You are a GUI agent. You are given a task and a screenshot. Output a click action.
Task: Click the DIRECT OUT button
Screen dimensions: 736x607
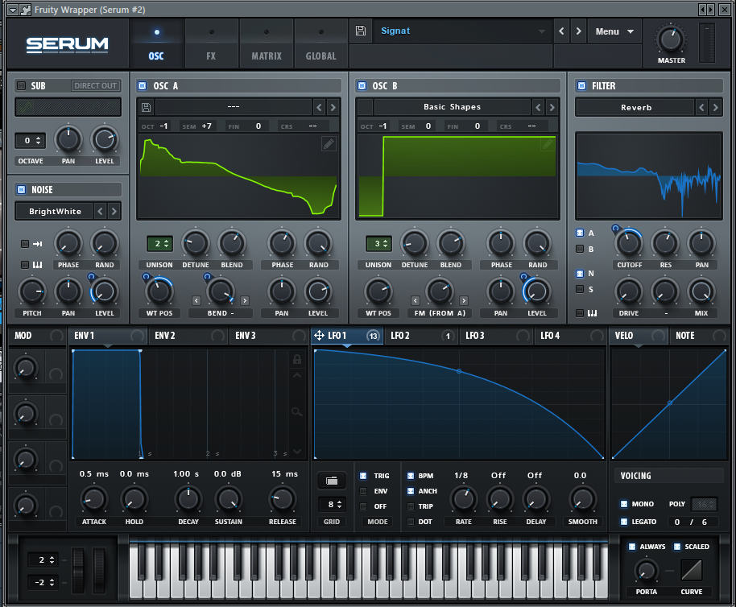[95, 86]
